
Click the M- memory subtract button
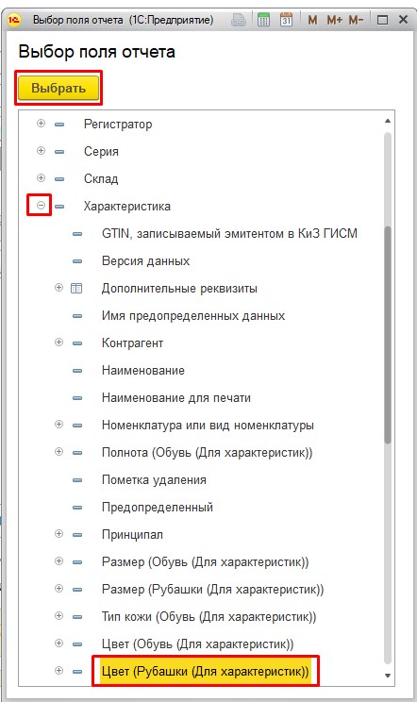tap(357, 20)
